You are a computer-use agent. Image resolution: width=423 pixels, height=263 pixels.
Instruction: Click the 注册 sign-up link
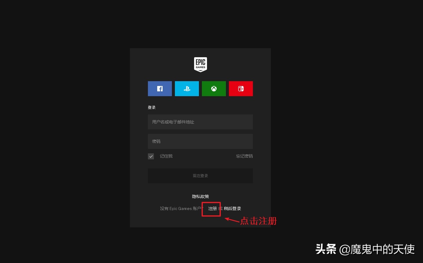click(x=212, y=208)
